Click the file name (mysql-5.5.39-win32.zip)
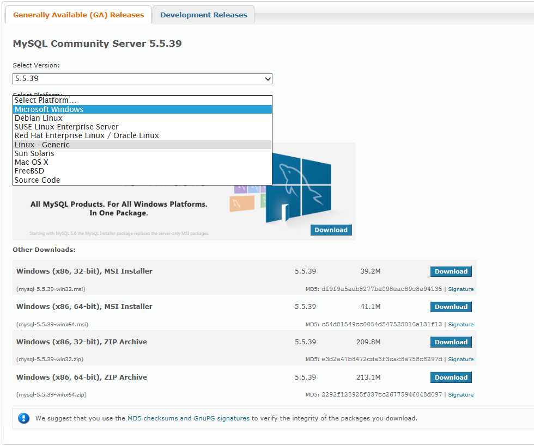Screen dimensions: 534x446 50,360
